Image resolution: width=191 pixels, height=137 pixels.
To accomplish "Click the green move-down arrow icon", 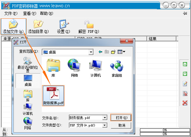I will pos(185,74).
